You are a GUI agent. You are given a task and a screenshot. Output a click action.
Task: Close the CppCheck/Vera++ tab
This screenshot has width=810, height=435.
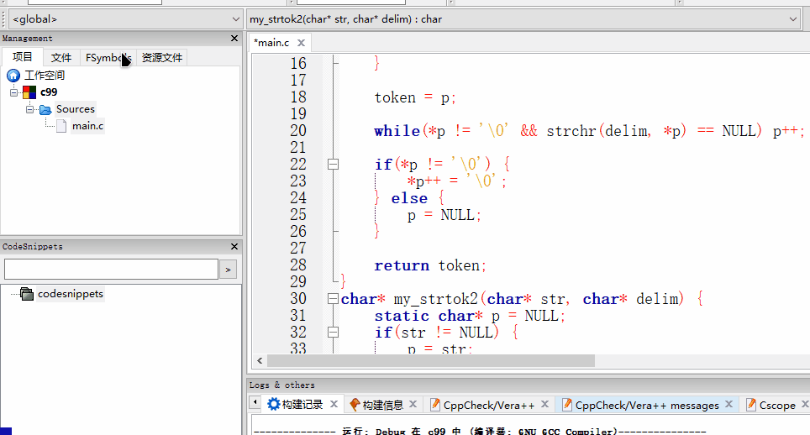544,405
